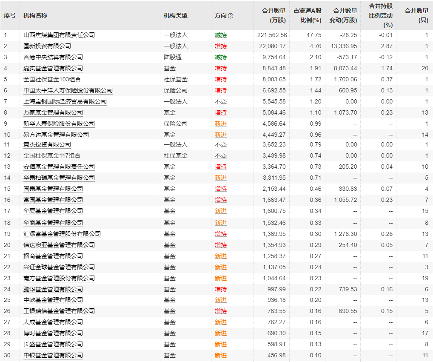The image size is (433, 362).
Task: Select value 47.75 in row 1
Action: [314, 35]
